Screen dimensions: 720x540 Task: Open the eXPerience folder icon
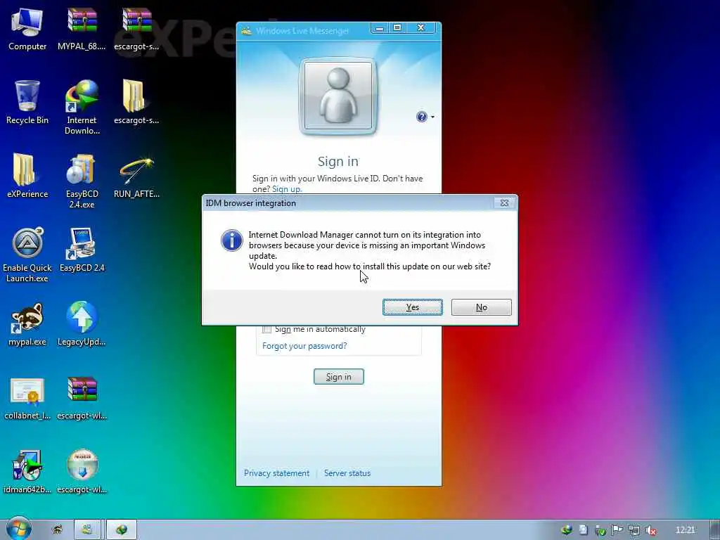coord(27,175)
